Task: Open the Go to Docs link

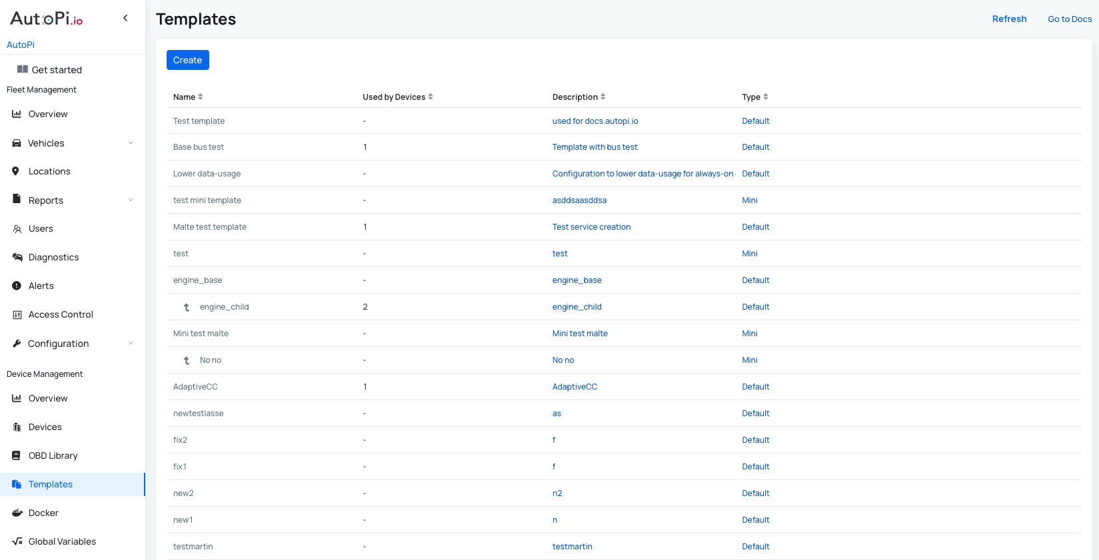Action: click(x=1070, y=19)
